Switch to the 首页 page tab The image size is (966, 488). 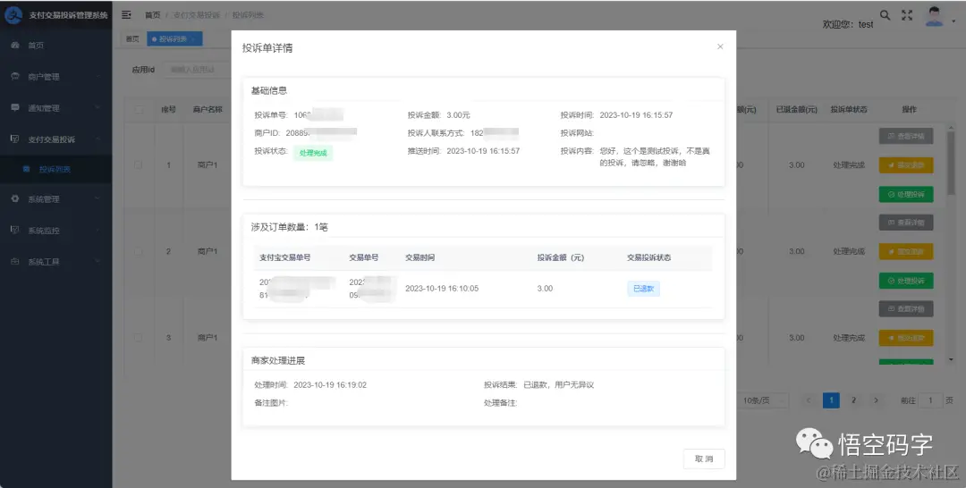[x=132, y=38]
